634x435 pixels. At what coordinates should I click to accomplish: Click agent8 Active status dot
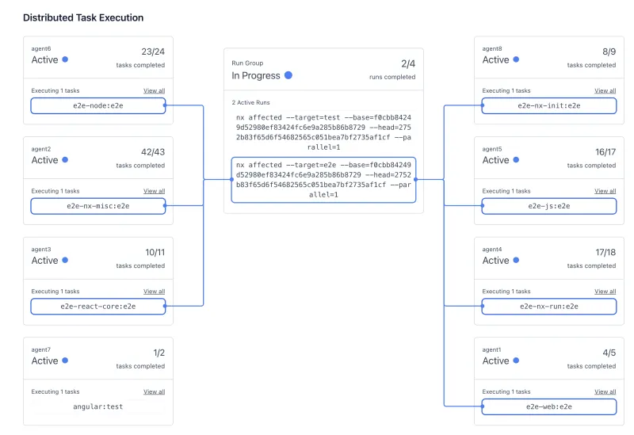coord(516,59)
